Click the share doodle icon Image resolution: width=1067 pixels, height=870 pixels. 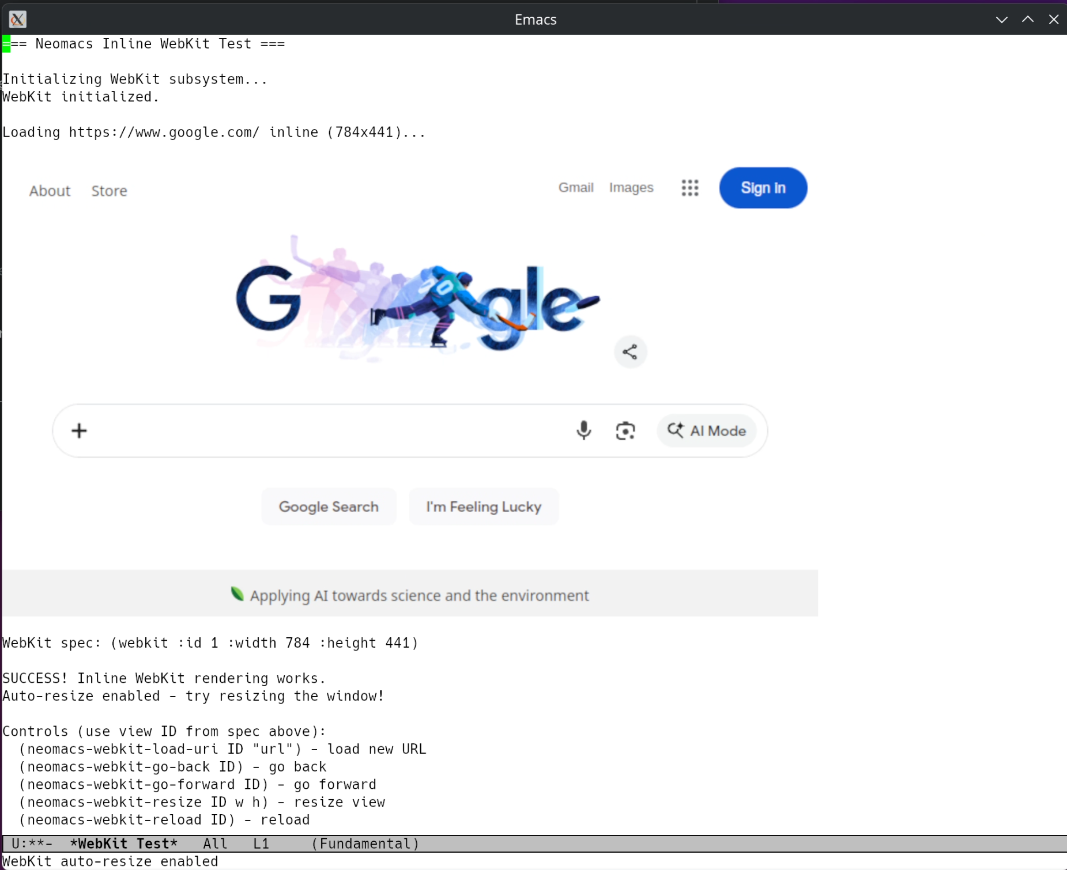coord(630,352)
